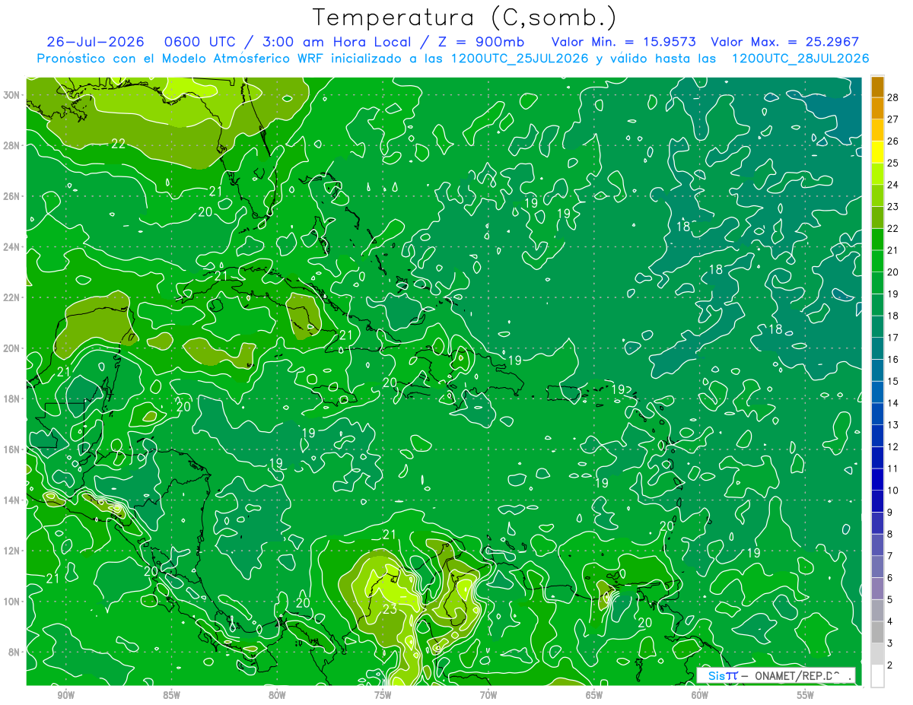This screenshot has height=705, width=913.
Task: Click the "18N" latitude label
Action: (x=12, y=399)
